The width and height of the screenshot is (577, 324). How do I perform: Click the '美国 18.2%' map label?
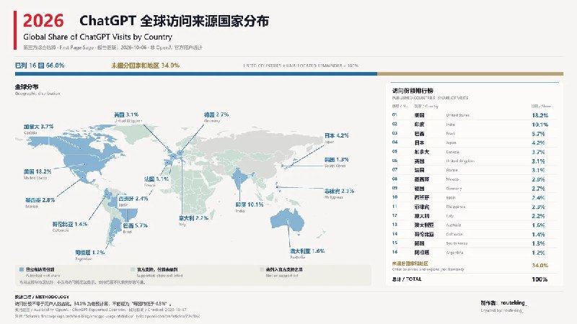[x=38, y=171]
